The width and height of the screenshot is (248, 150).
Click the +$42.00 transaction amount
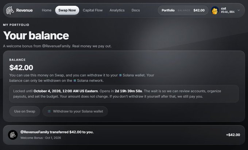tap(233, 135)
